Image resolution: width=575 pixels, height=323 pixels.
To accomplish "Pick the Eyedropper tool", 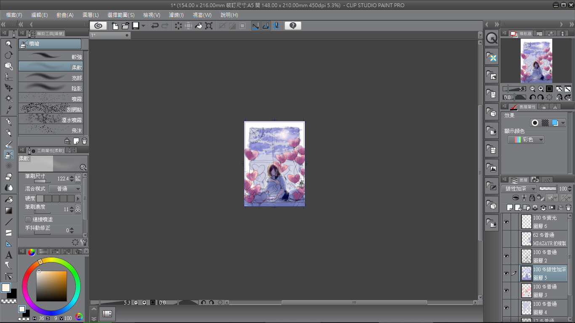I will coord(8,110).
